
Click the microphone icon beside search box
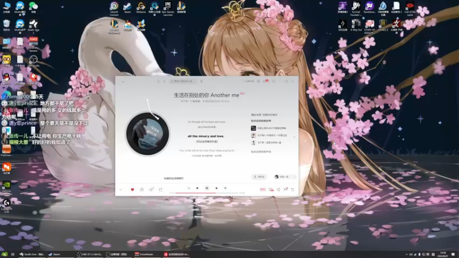tap(201, 81)
